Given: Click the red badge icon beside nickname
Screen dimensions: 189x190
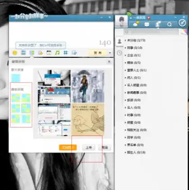Looking at the screenshot, I should click(x=149, y=18).
